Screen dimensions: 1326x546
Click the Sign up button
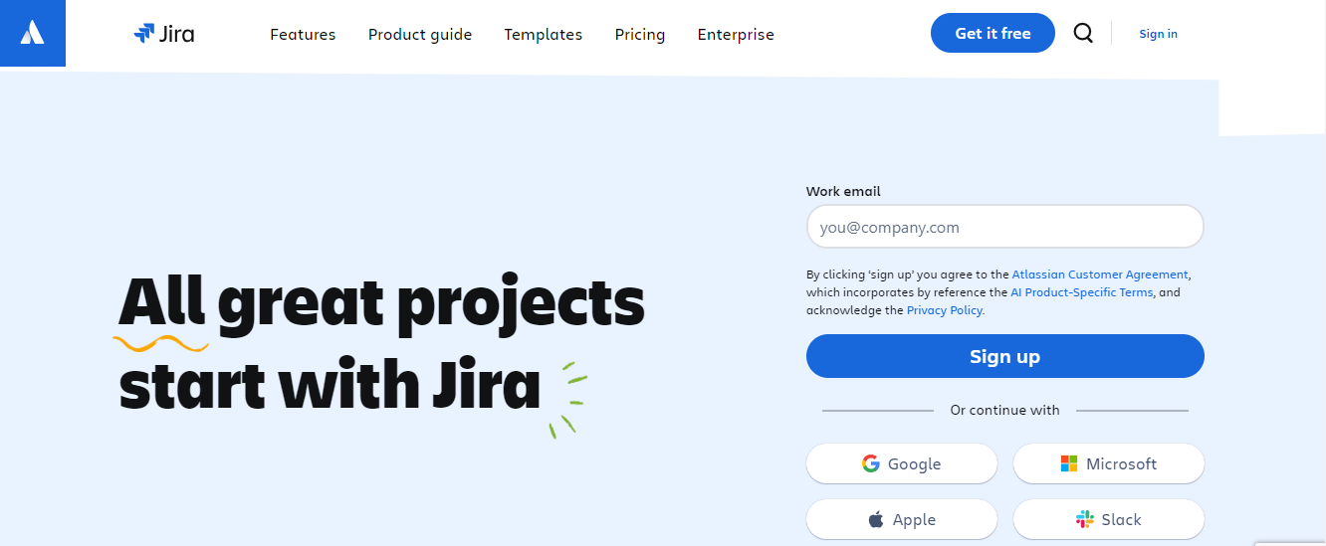pyautogui.click(x=1004, y=356)
